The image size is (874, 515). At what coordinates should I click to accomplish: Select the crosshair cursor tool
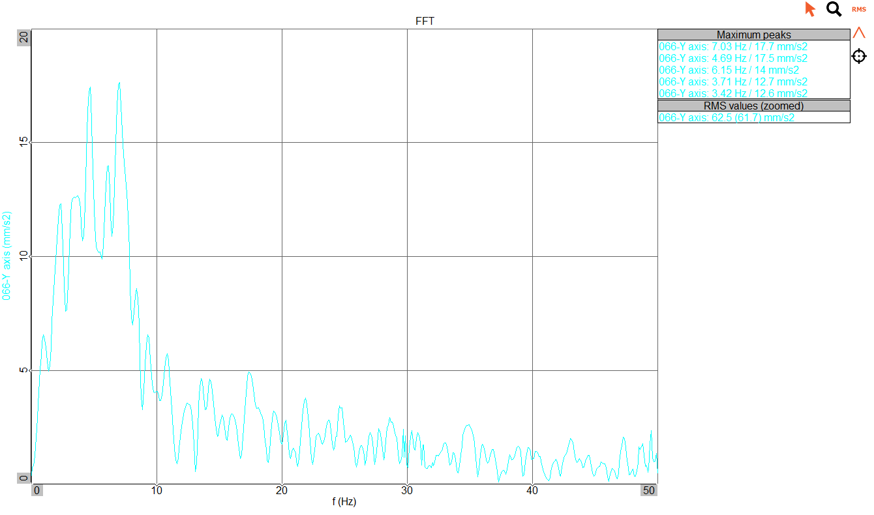point(859,56)
